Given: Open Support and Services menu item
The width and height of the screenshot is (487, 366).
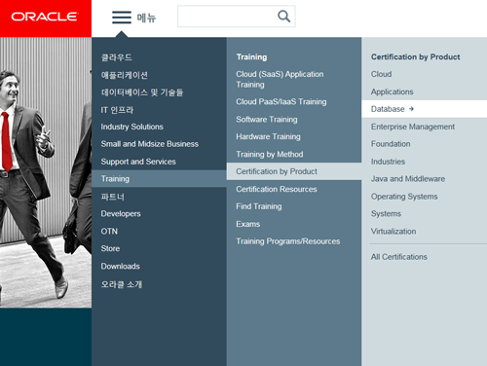Looking at the screenshot, I should [x=138, y=162].
